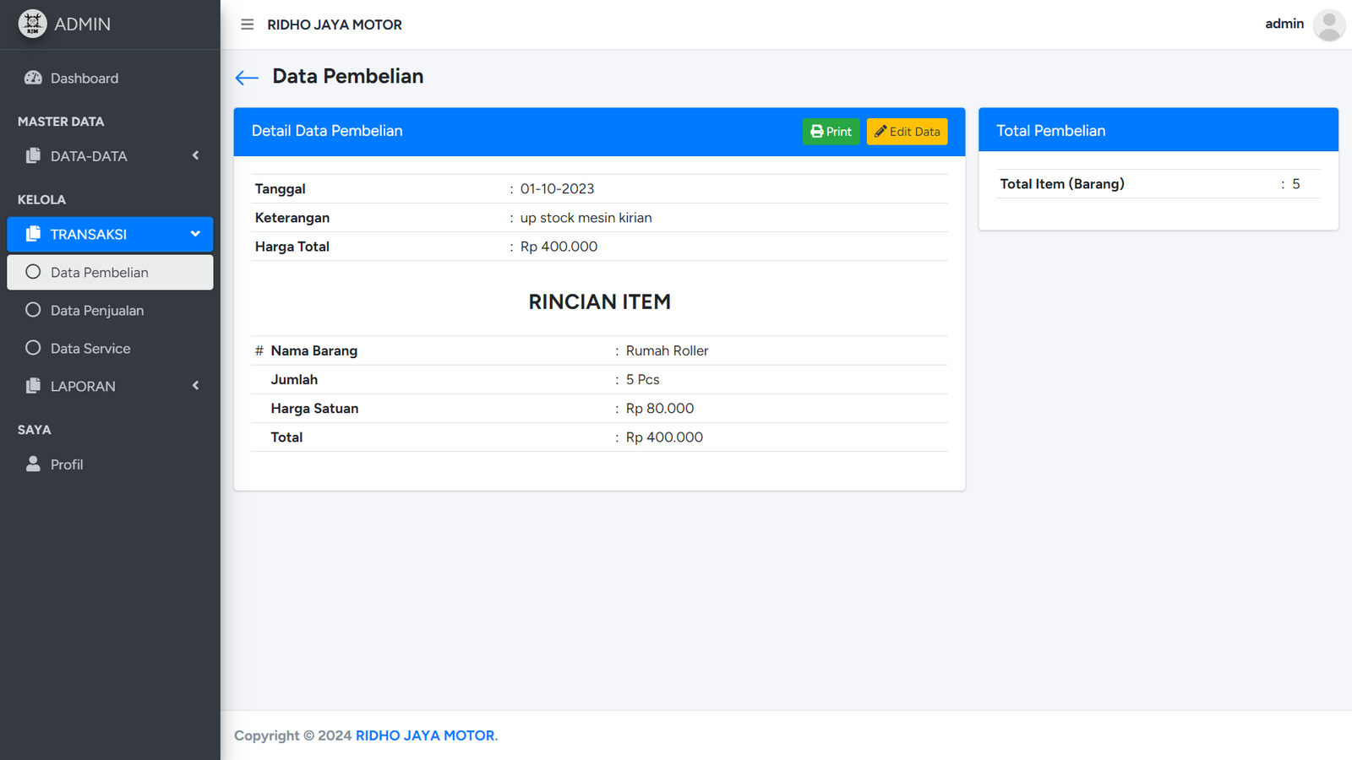Screen dimensions: 1352x760
Task: Select the Data Service circle icon
Action: 33,348
